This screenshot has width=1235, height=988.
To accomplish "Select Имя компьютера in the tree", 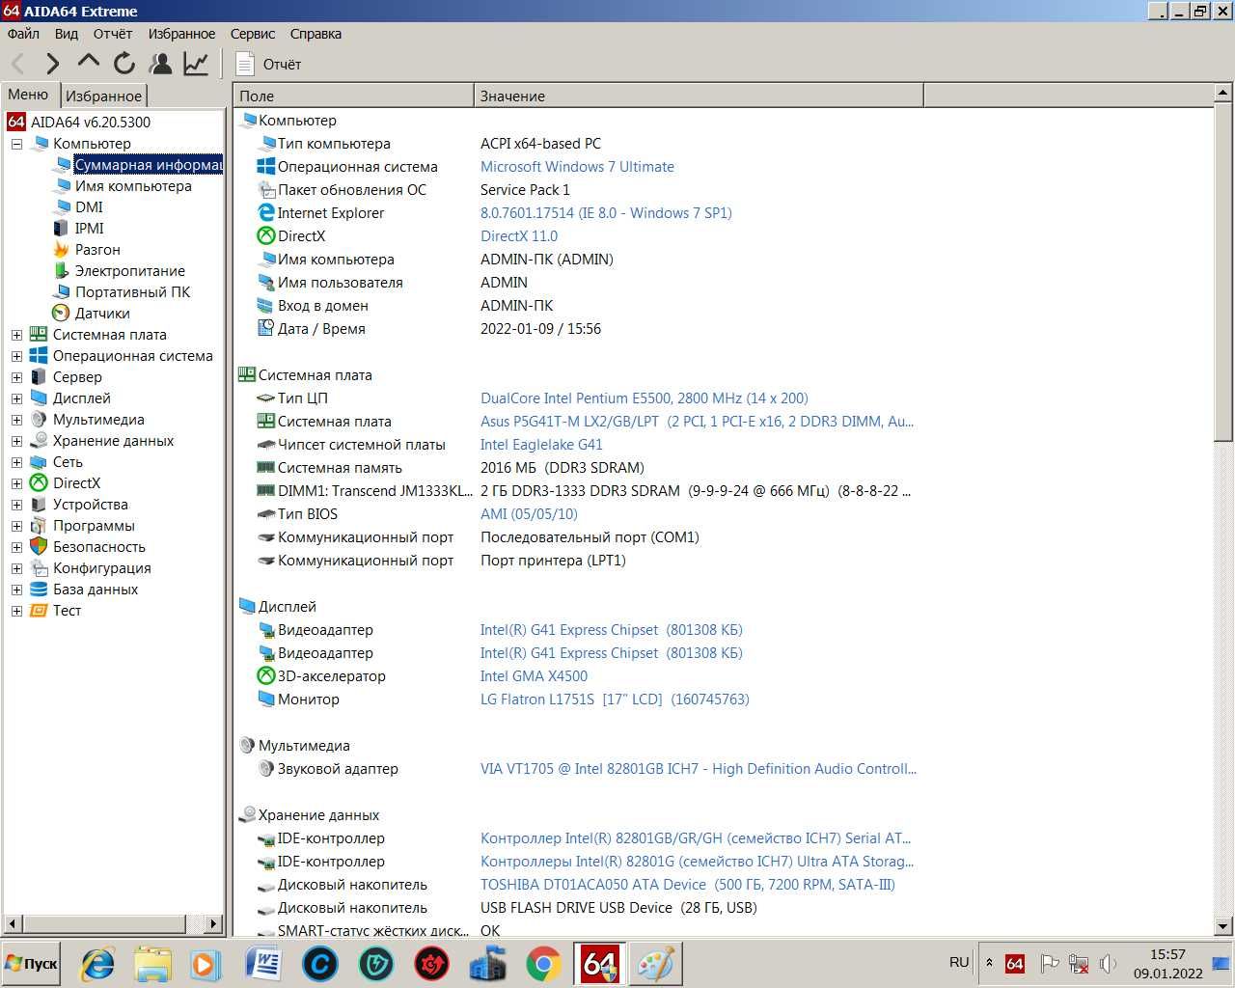I will tap(133, 186).
